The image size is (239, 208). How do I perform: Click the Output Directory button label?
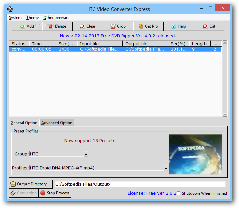[x=34, y=184]
